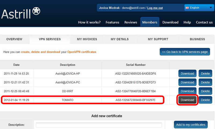Open the Download page in top navigation
Screen dimensions: 215x129
[x=170, y=22]
